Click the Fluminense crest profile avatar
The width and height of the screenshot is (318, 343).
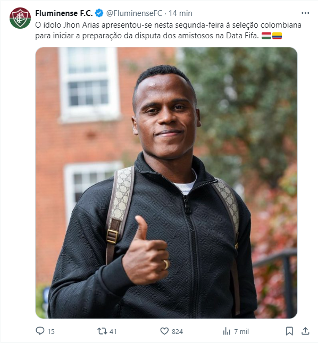click(x=20, y=18)
